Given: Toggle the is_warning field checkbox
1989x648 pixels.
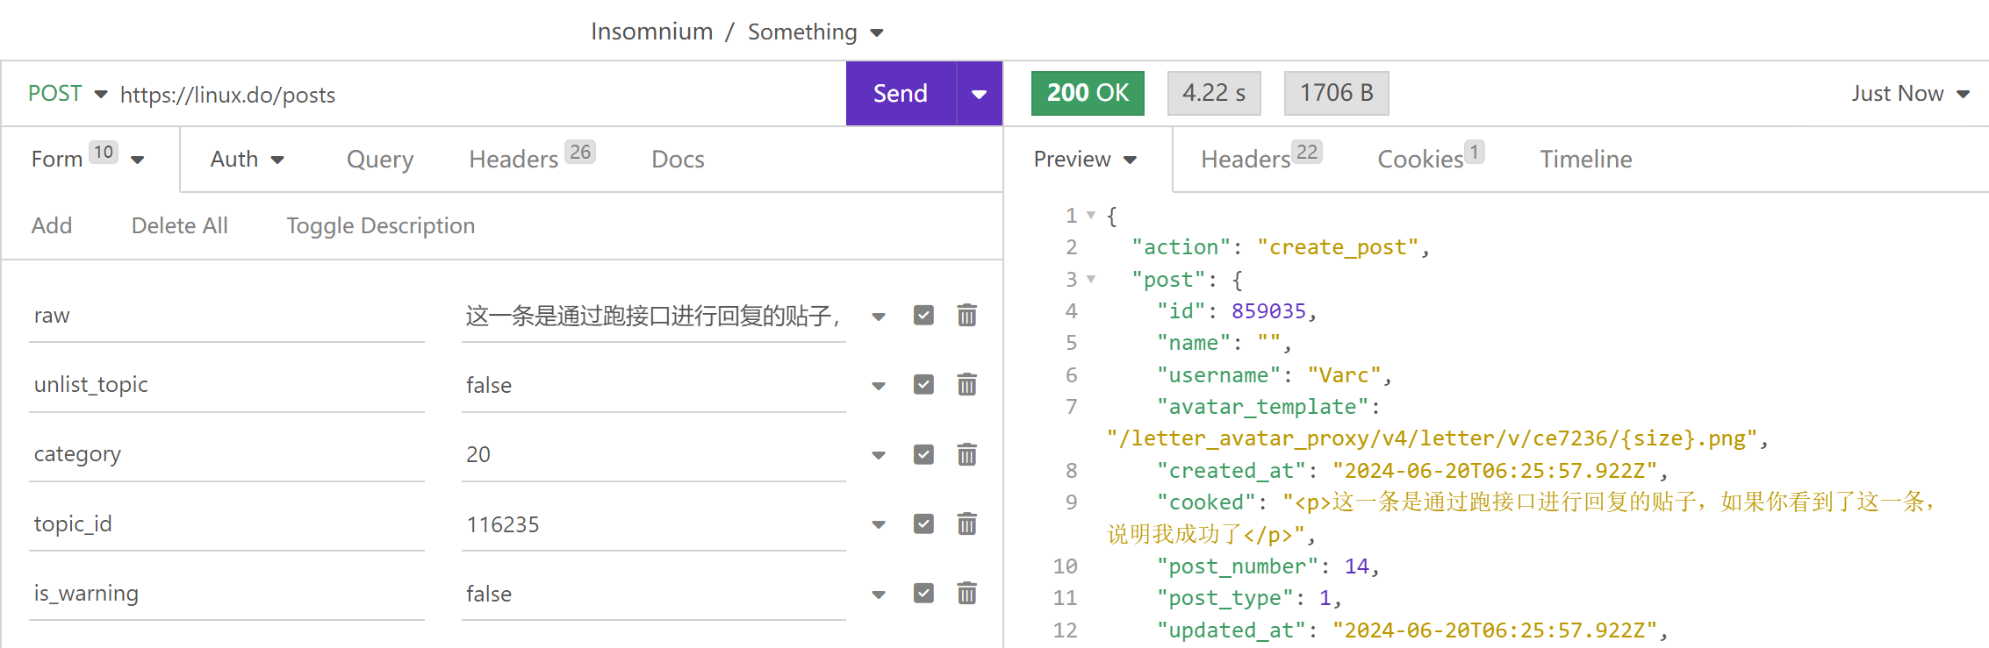Looking at the screenshot, I should coord(923,593).
